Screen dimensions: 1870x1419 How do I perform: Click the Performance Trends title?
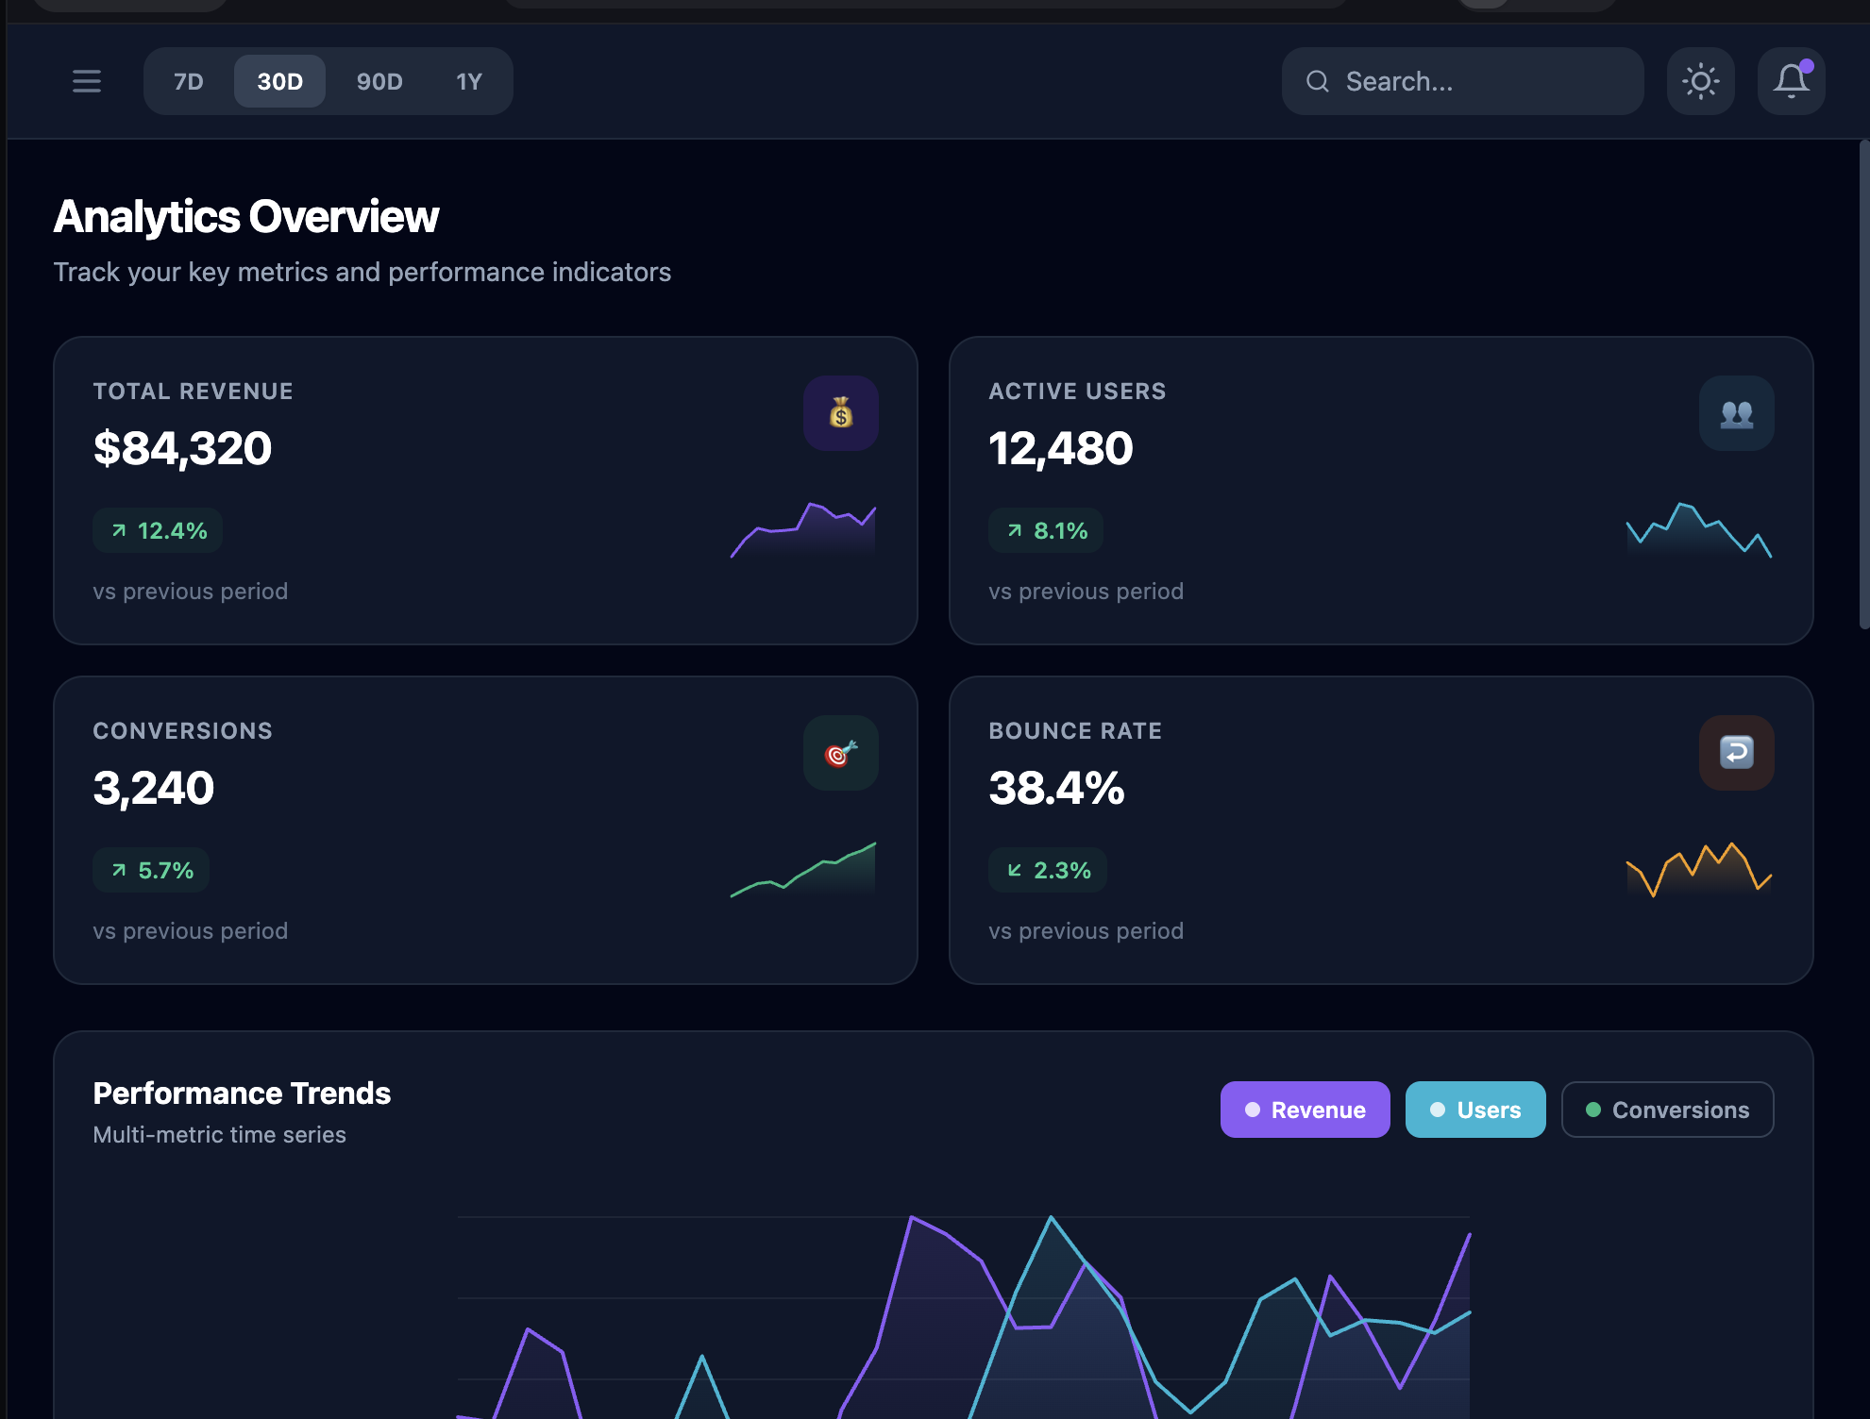coord(242,1093)
